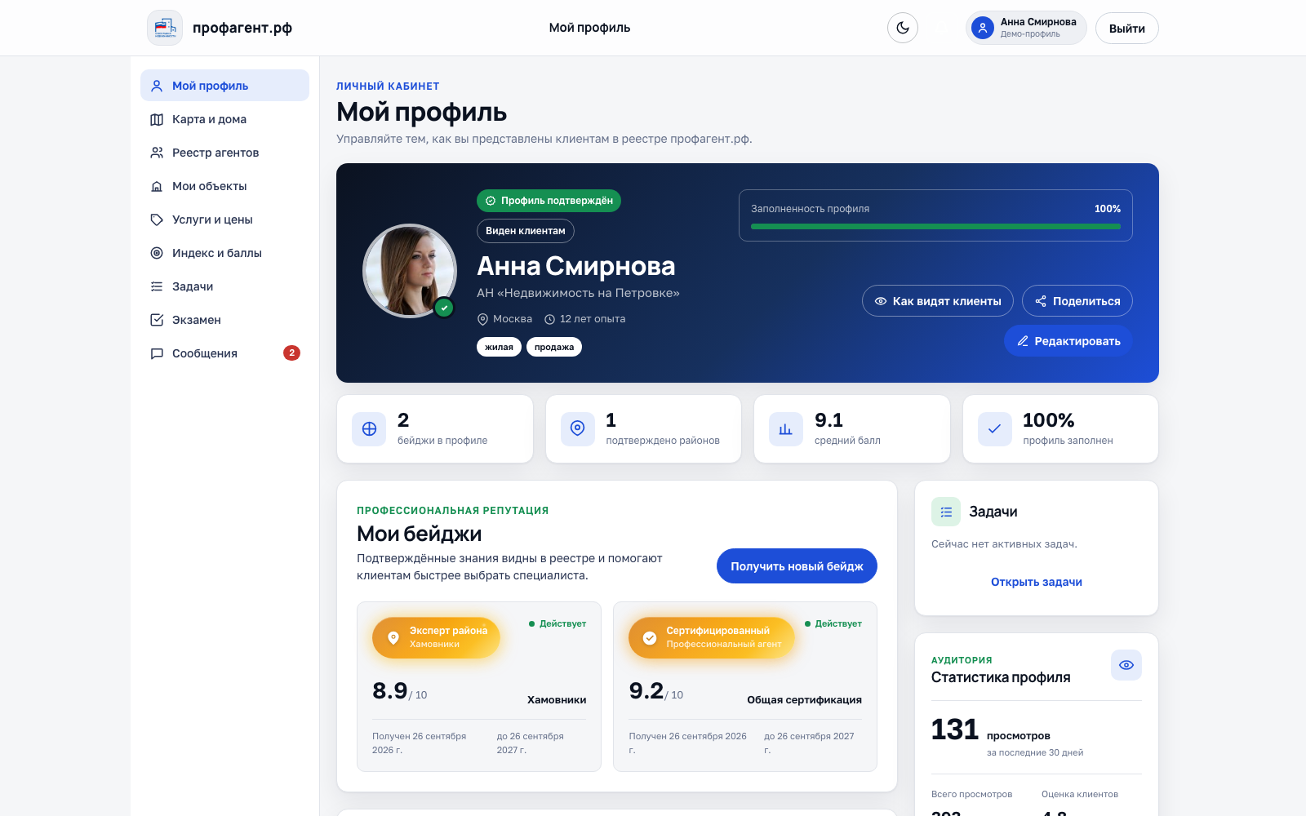Click the Редактировать edit button

click(x=1068, y=341)
